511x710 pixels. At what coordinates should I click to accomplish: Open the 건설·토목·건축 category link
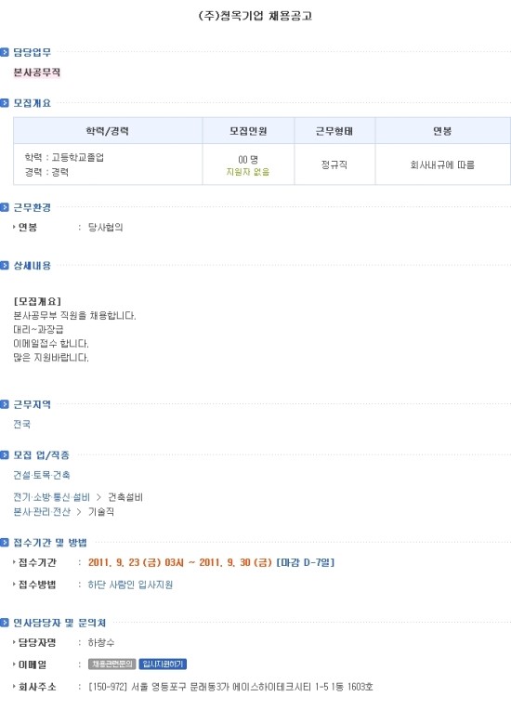pyautogui.click(x=42, y=475)
